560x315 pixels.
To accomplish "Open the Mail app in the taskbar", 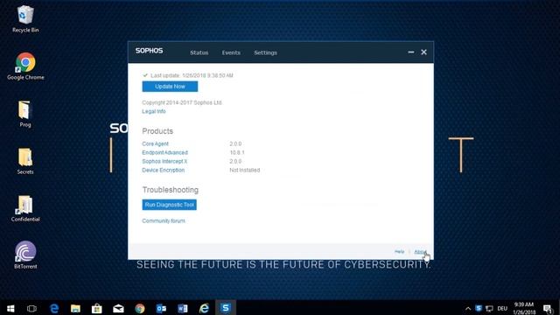I will tap(118, 308).
